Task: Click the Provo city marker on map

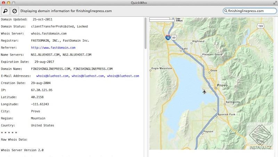Action: 216,88
